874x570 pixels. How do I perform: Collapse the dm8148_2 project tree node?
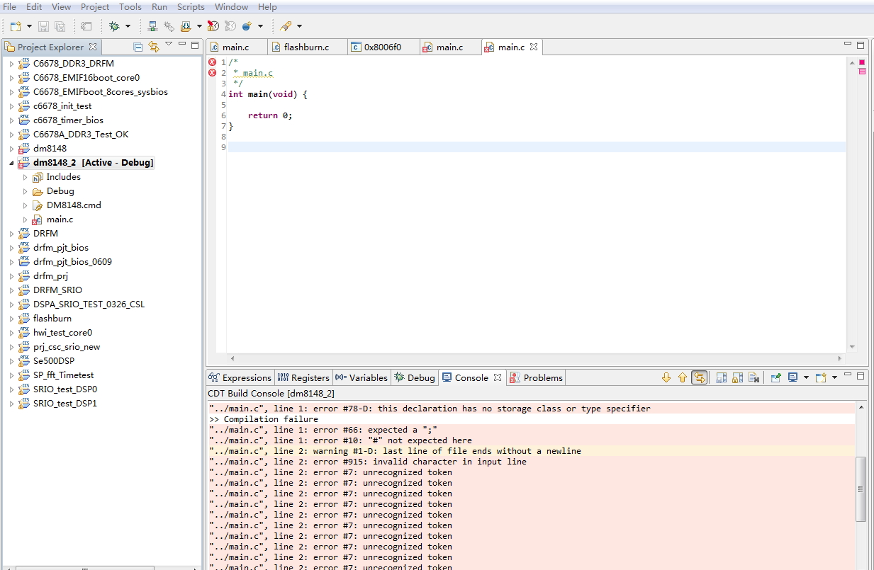click(x=11, y=163)
